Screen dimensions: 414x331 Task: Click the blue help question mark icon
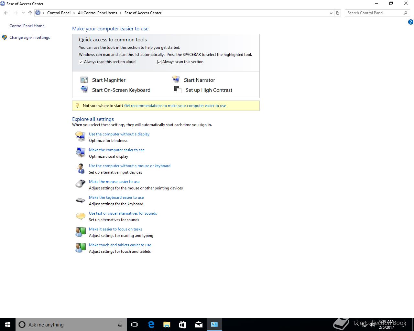[411, 22]
